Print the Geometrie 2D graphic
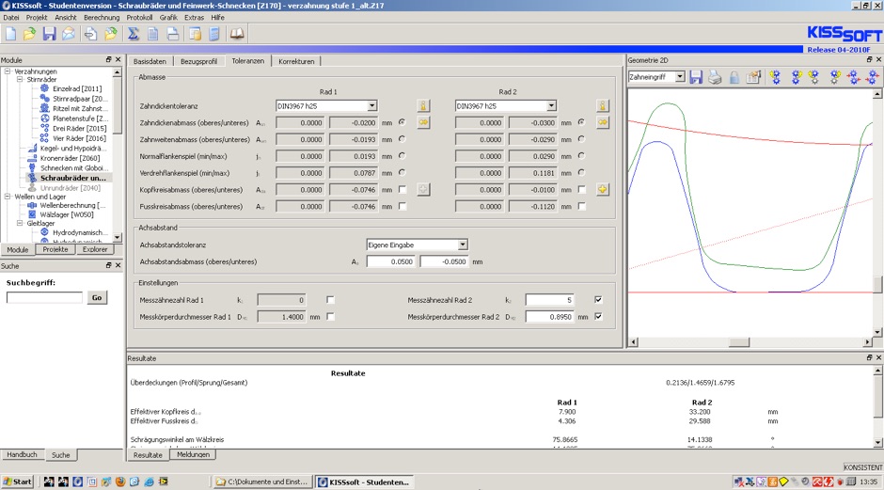Image resolution: width=884 pixels, height=490 pixels. [x=715, y=77]
